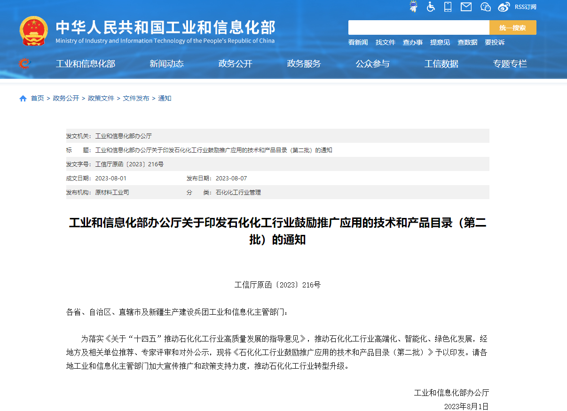
Task: Click the red gear icon in nav bar
Action: pyautogui.click(x=24, y=63)
